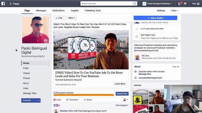Click the post reach bar chart icon

click(137, 29)
